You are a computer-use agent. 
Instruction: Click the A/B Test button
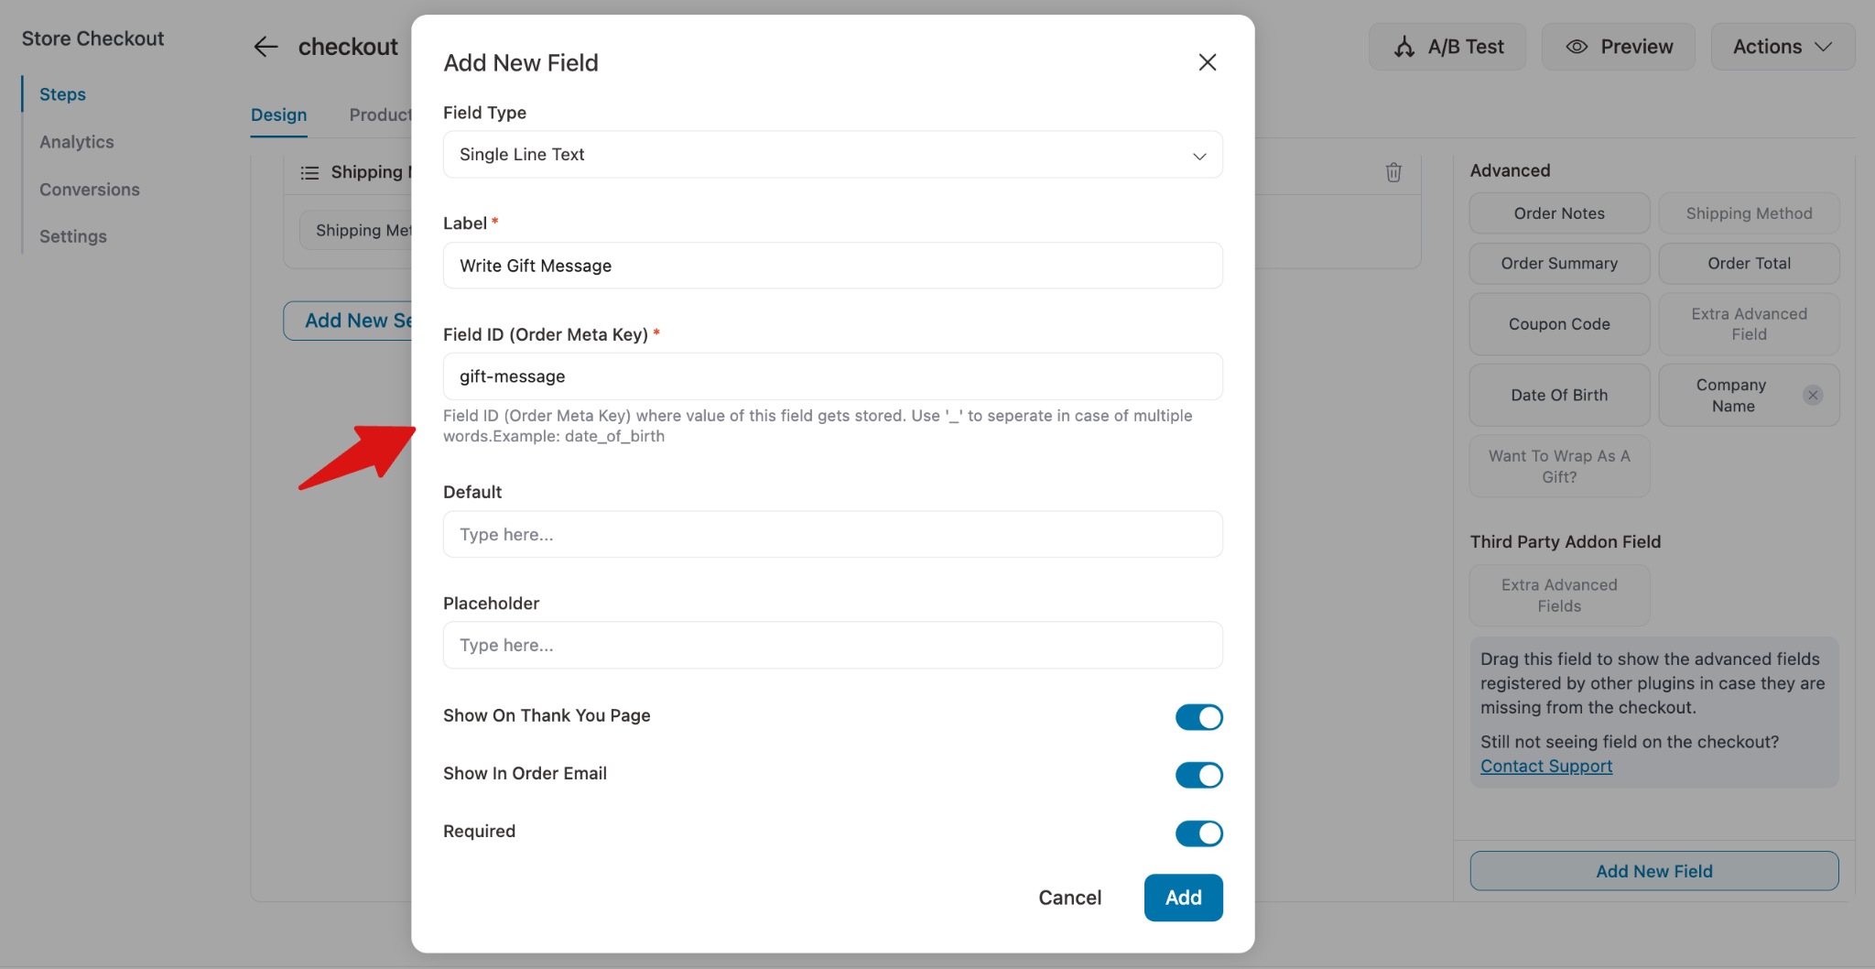coord(1447,47)
